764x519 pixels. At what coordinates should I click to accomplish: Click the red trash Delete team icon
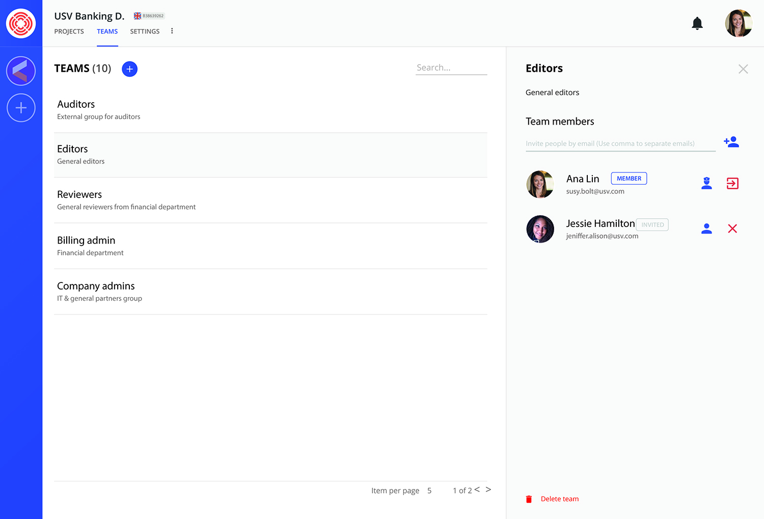529,499
